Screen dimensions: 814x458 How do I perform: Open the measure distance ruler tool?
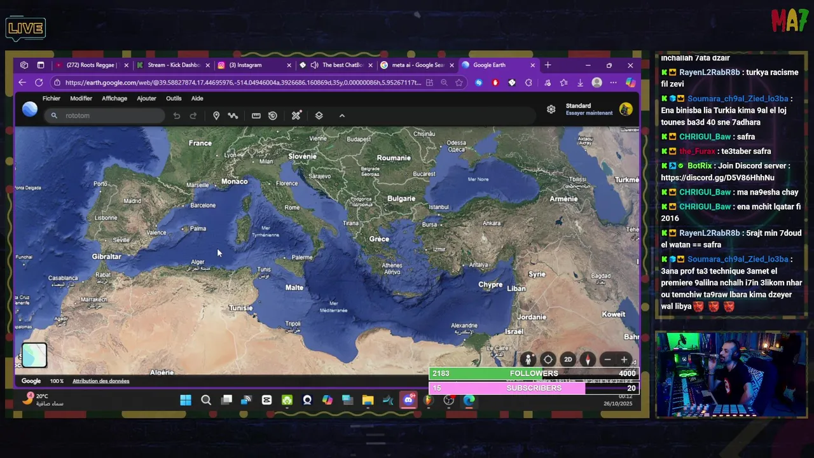point(256,116)
